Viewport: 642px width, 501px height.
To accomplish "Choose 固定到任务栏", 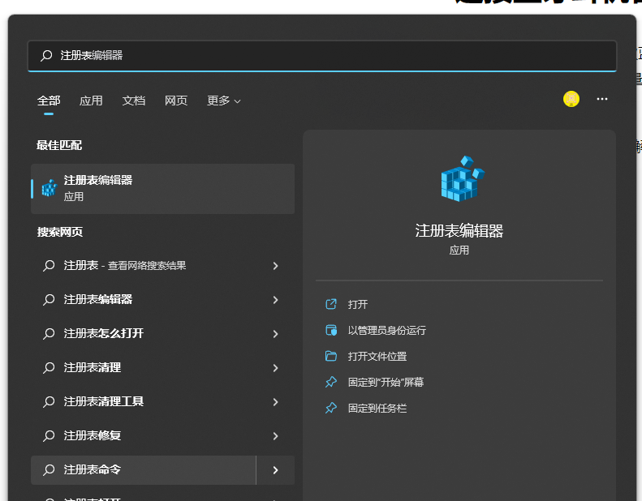I will tap(377, 408).
